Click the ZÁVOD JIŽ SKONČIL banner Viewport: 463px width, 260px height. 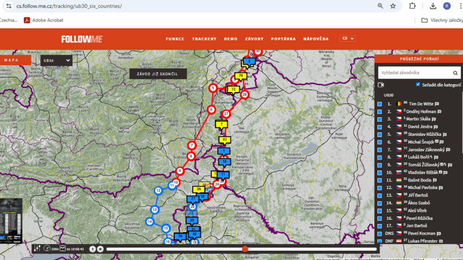[x=158, y=74]
